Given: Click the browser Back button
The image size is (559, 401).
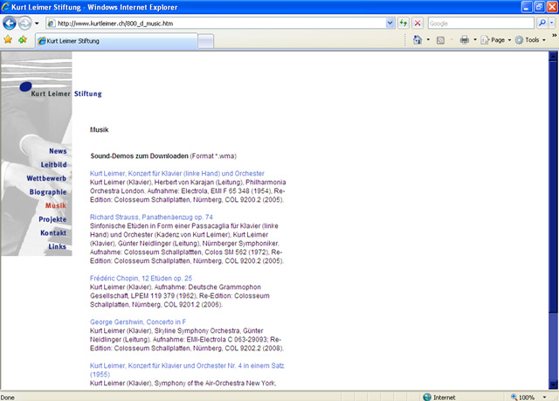Looking at the screenshot, I should [10, 23].
